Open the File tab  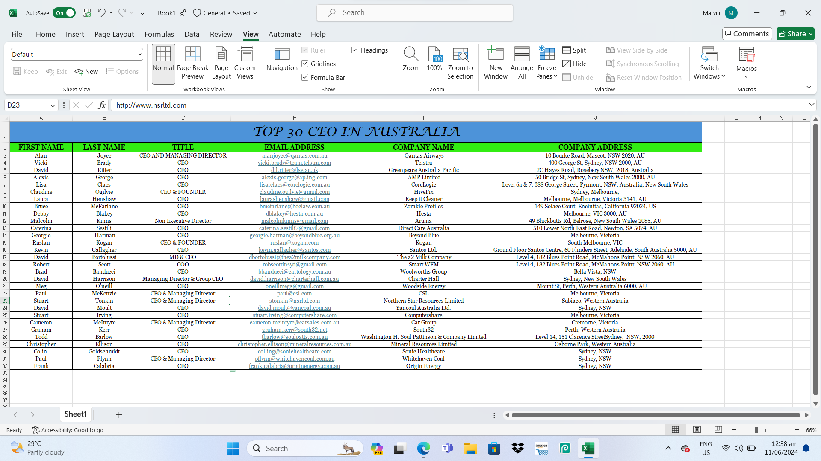click(17, 34)
